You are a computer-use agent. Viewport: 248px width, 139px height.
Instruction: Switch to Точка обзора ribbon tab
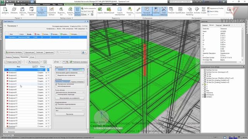point(21,4)
